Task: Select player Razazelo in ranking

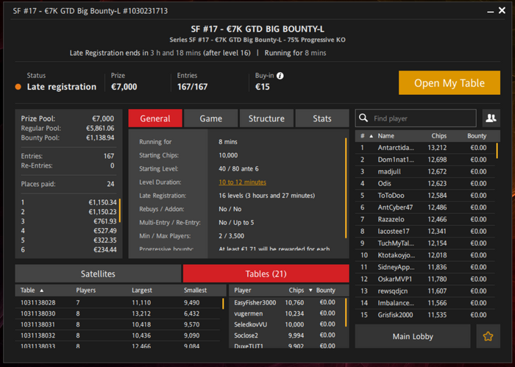Action: 425,219
